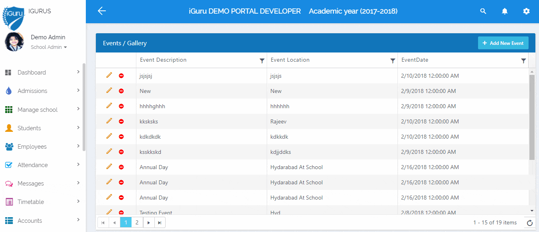
Task: Click the sidebar scrollbar thumb
Action: click(84, 107)
